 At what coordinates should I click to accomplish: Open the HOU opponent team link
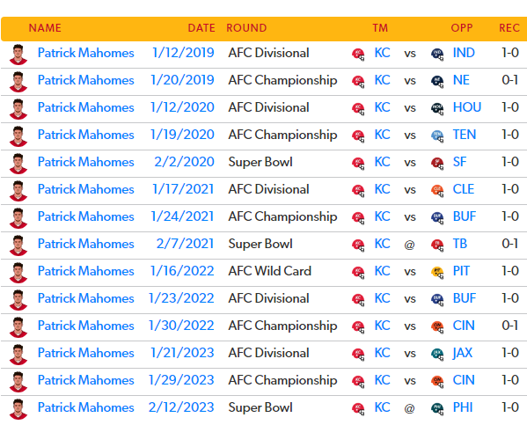(467, 107)
